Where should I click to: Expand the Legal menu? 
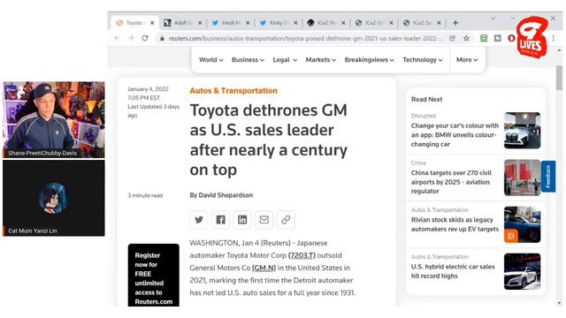(x=285, y=60)
